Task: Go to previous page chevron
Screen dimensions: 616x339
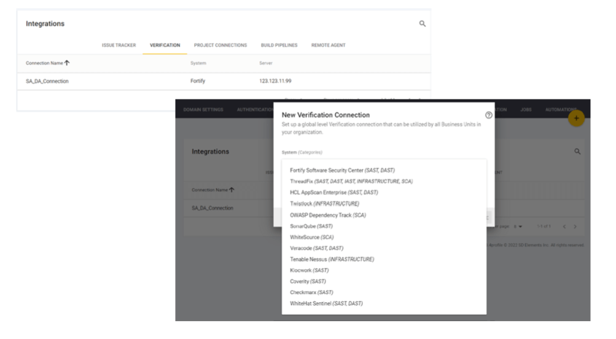Action: pyautogui.click(x=564, y=227)
